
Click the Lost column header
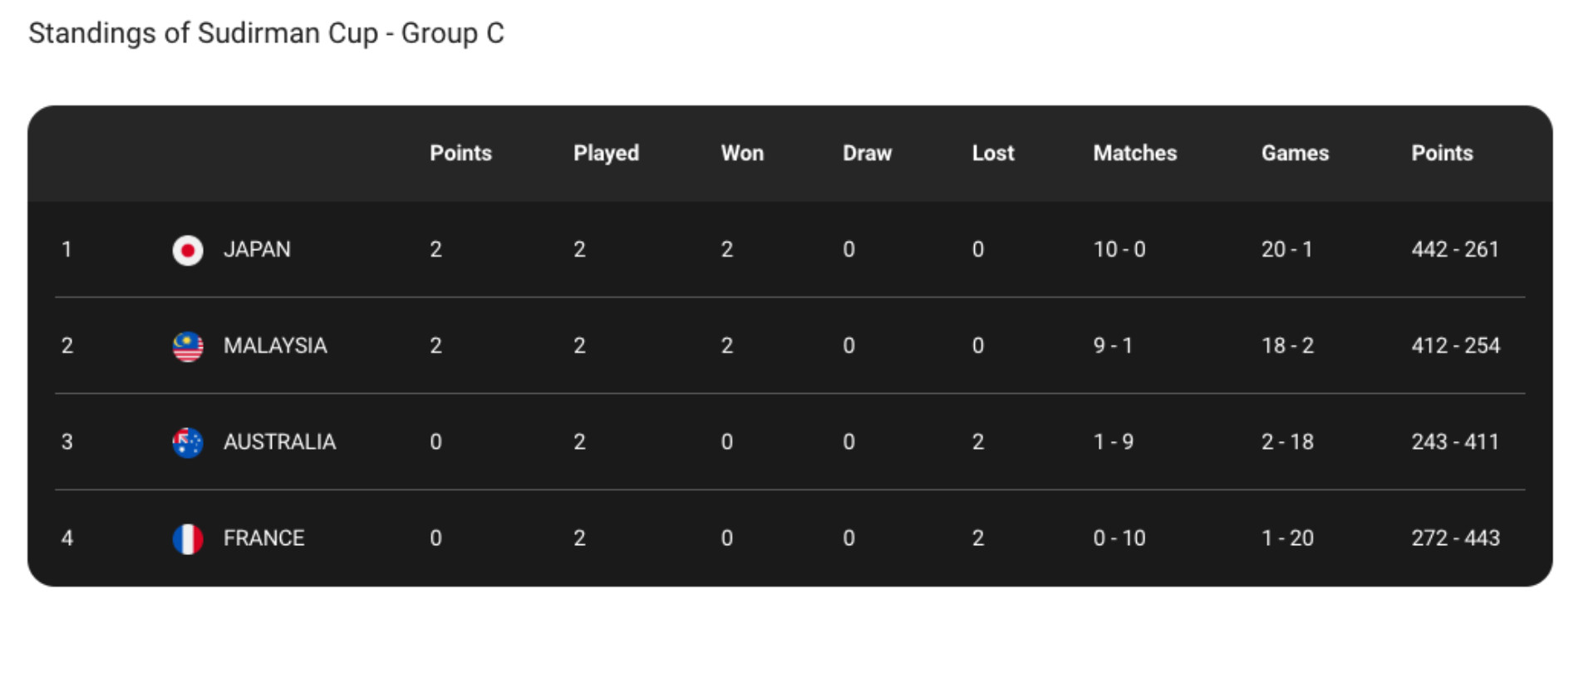click(x=993, y=153)
